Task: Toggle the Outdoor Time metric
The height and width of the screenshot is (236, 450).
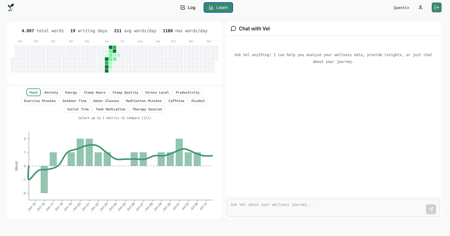Action: pyautogui.click(x=74, y=101)
